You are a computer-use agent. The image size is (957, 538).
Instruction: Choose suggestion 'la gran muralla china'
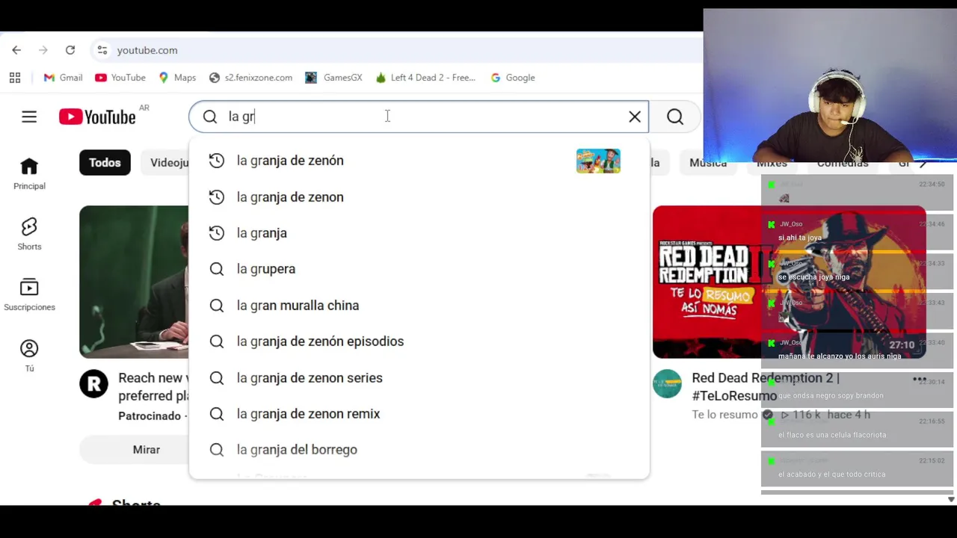click(419, 306)
